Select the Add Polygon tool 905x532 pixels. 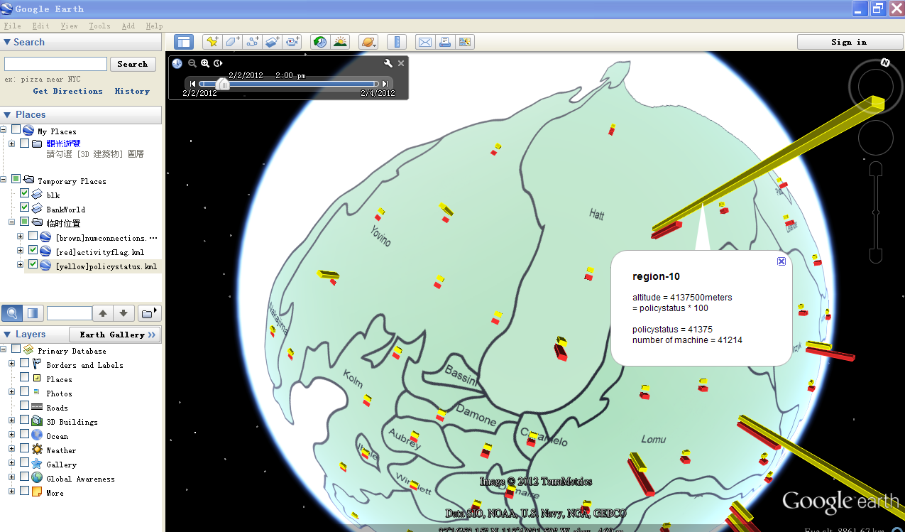click(x=232, y=42)
